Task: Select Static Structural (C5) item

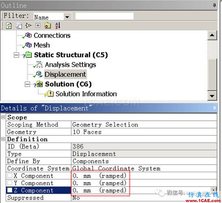Action: (x=71, y=55)
